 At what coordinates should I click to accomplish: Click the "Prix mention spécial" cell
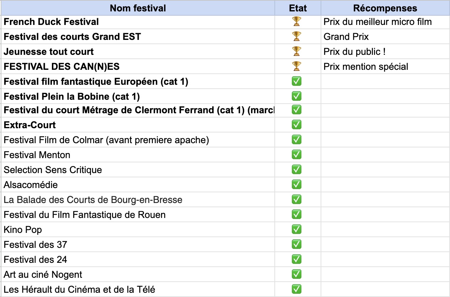[366, 67]
